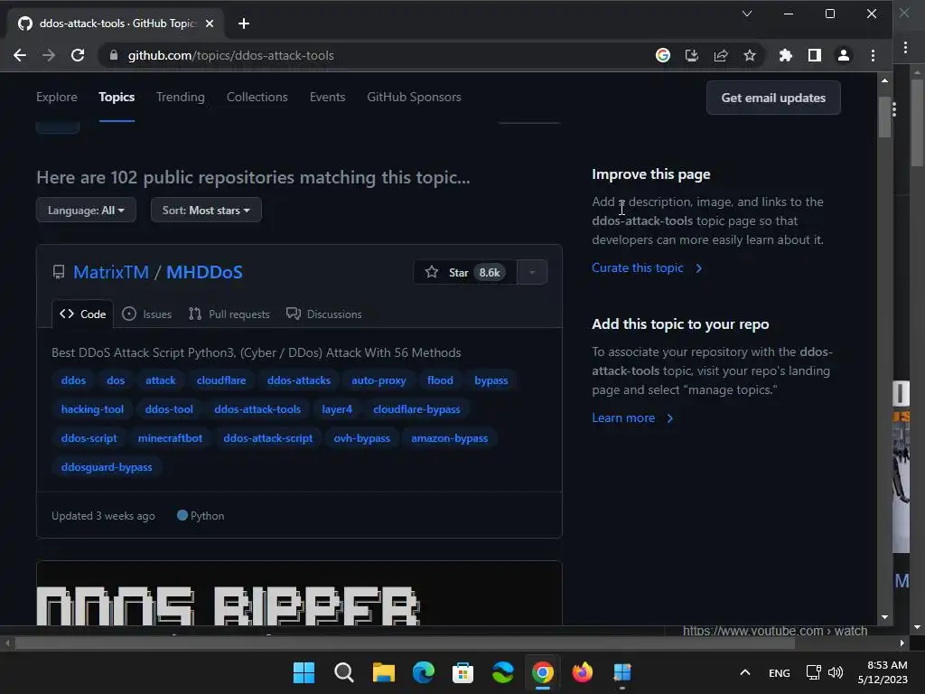The height and width of the screenshot is (694, 925).
Task: Open Chrome profile avatar
Action: pyautogui.click(x=843, y=55)
